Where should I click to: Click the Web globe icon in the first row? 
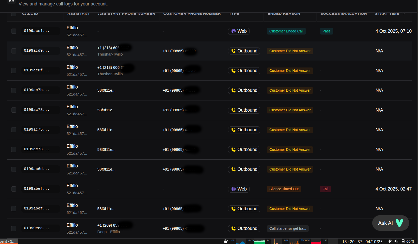234,31
